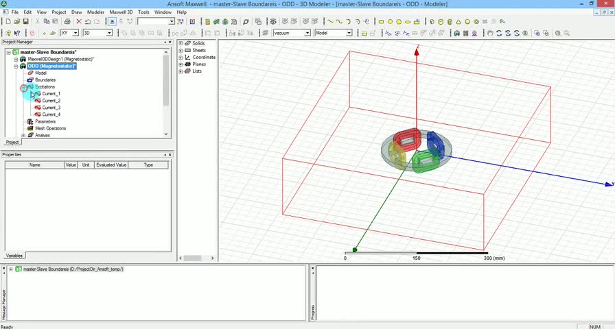
Task: Click the New project icon
Action: tap(8, 21)
